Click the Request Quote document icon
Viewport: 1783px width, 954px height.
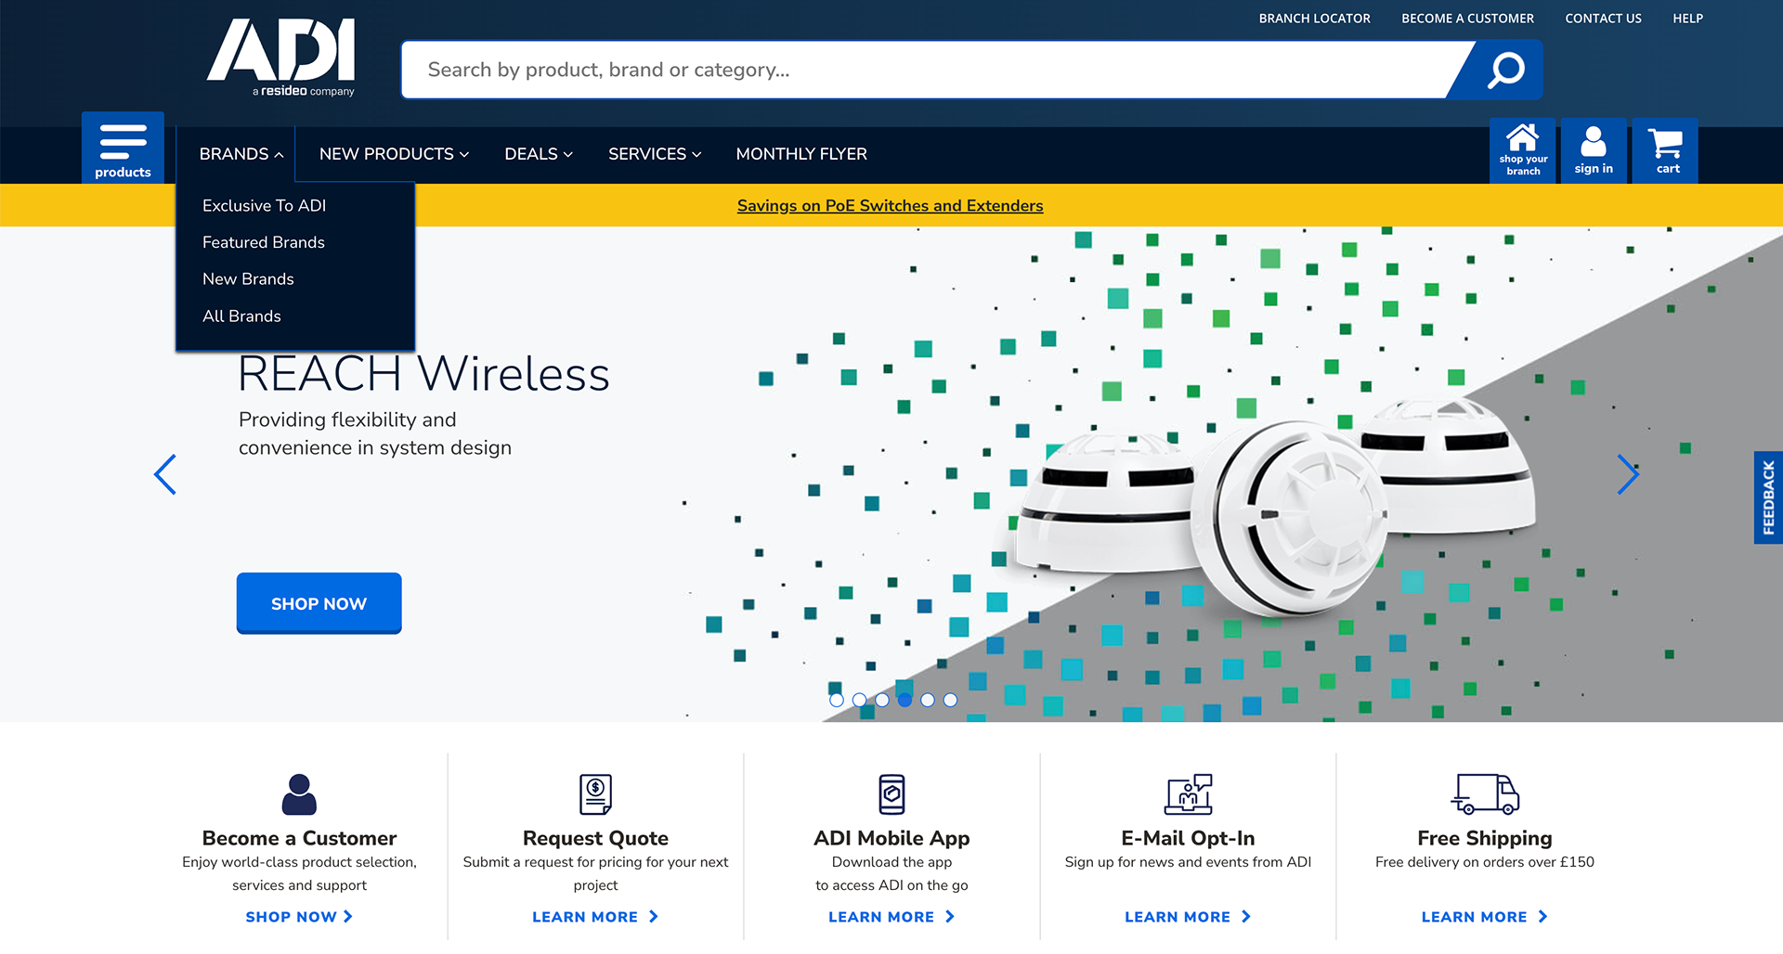click(x=595, y=794)
